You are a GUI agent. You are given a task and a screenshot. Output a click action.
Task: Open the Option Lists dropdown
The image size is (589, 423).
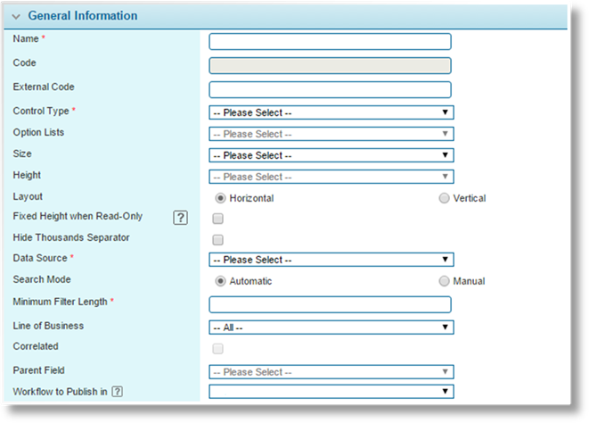pyautogui.click(x=331, y=134)
